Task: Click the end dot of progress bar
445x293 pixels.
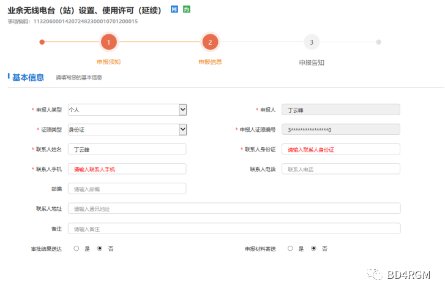Action: pos(379,42)
